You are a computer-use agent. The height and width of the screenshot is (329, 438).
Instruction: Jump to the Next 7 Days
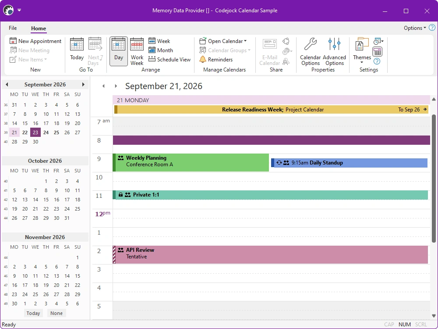pos(95,51)
